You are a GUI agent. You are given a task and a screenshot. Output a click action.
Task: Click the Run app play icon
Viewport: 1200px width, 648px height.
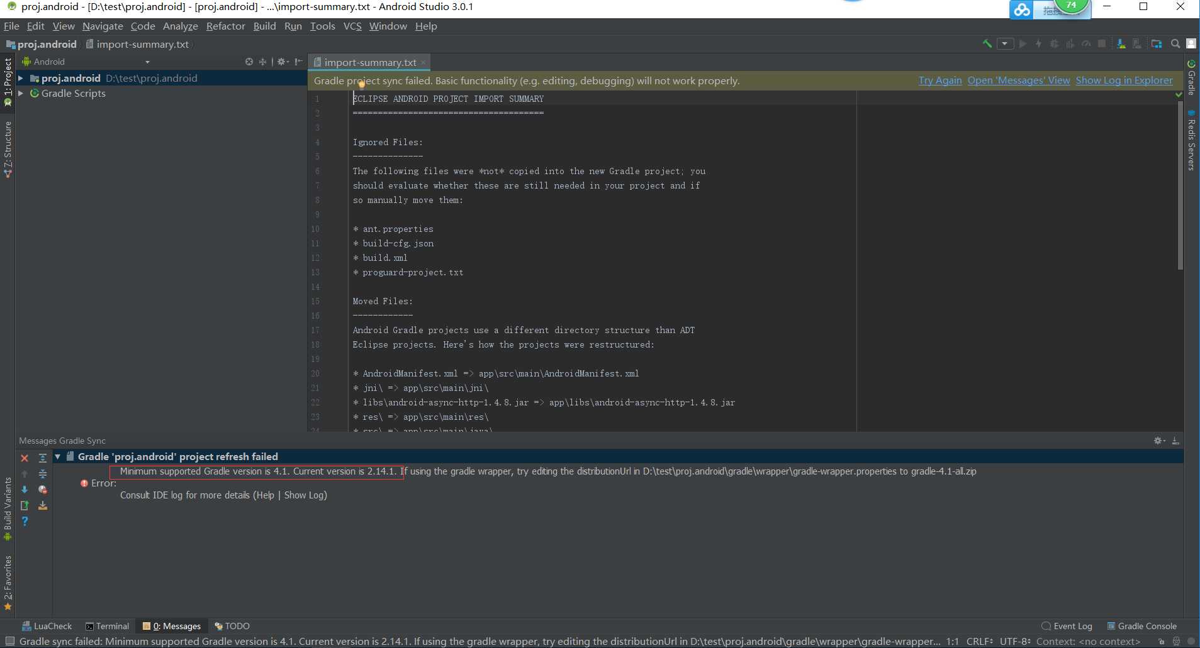1023,43
